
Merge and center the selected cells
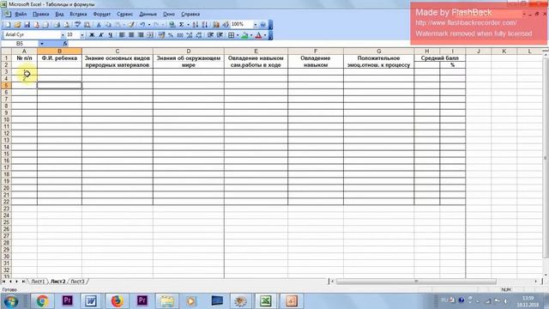pos(150,35)
